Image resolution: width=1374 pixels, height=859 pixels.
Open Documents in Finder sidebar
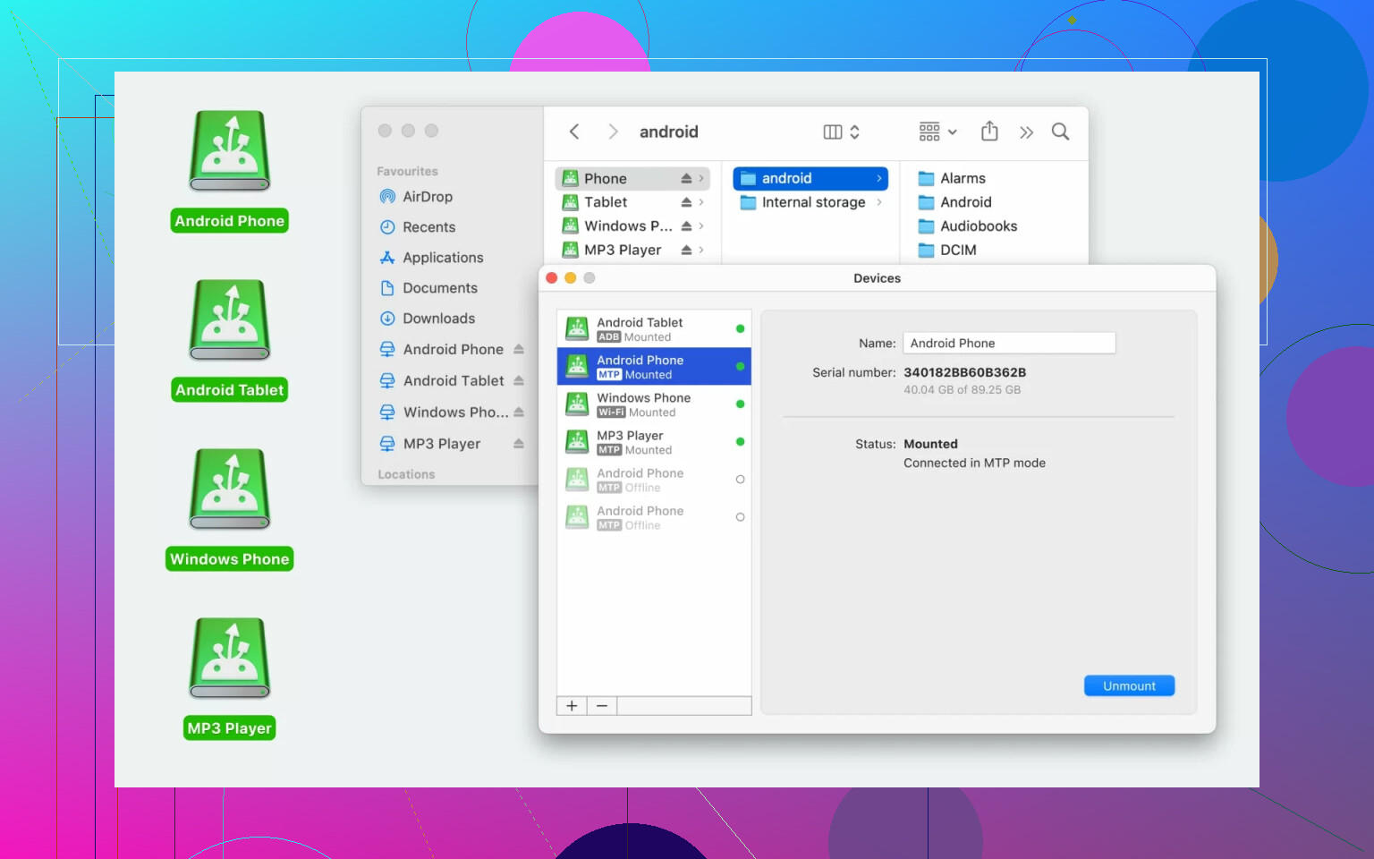pyautogui.click(x=440, y=288)
